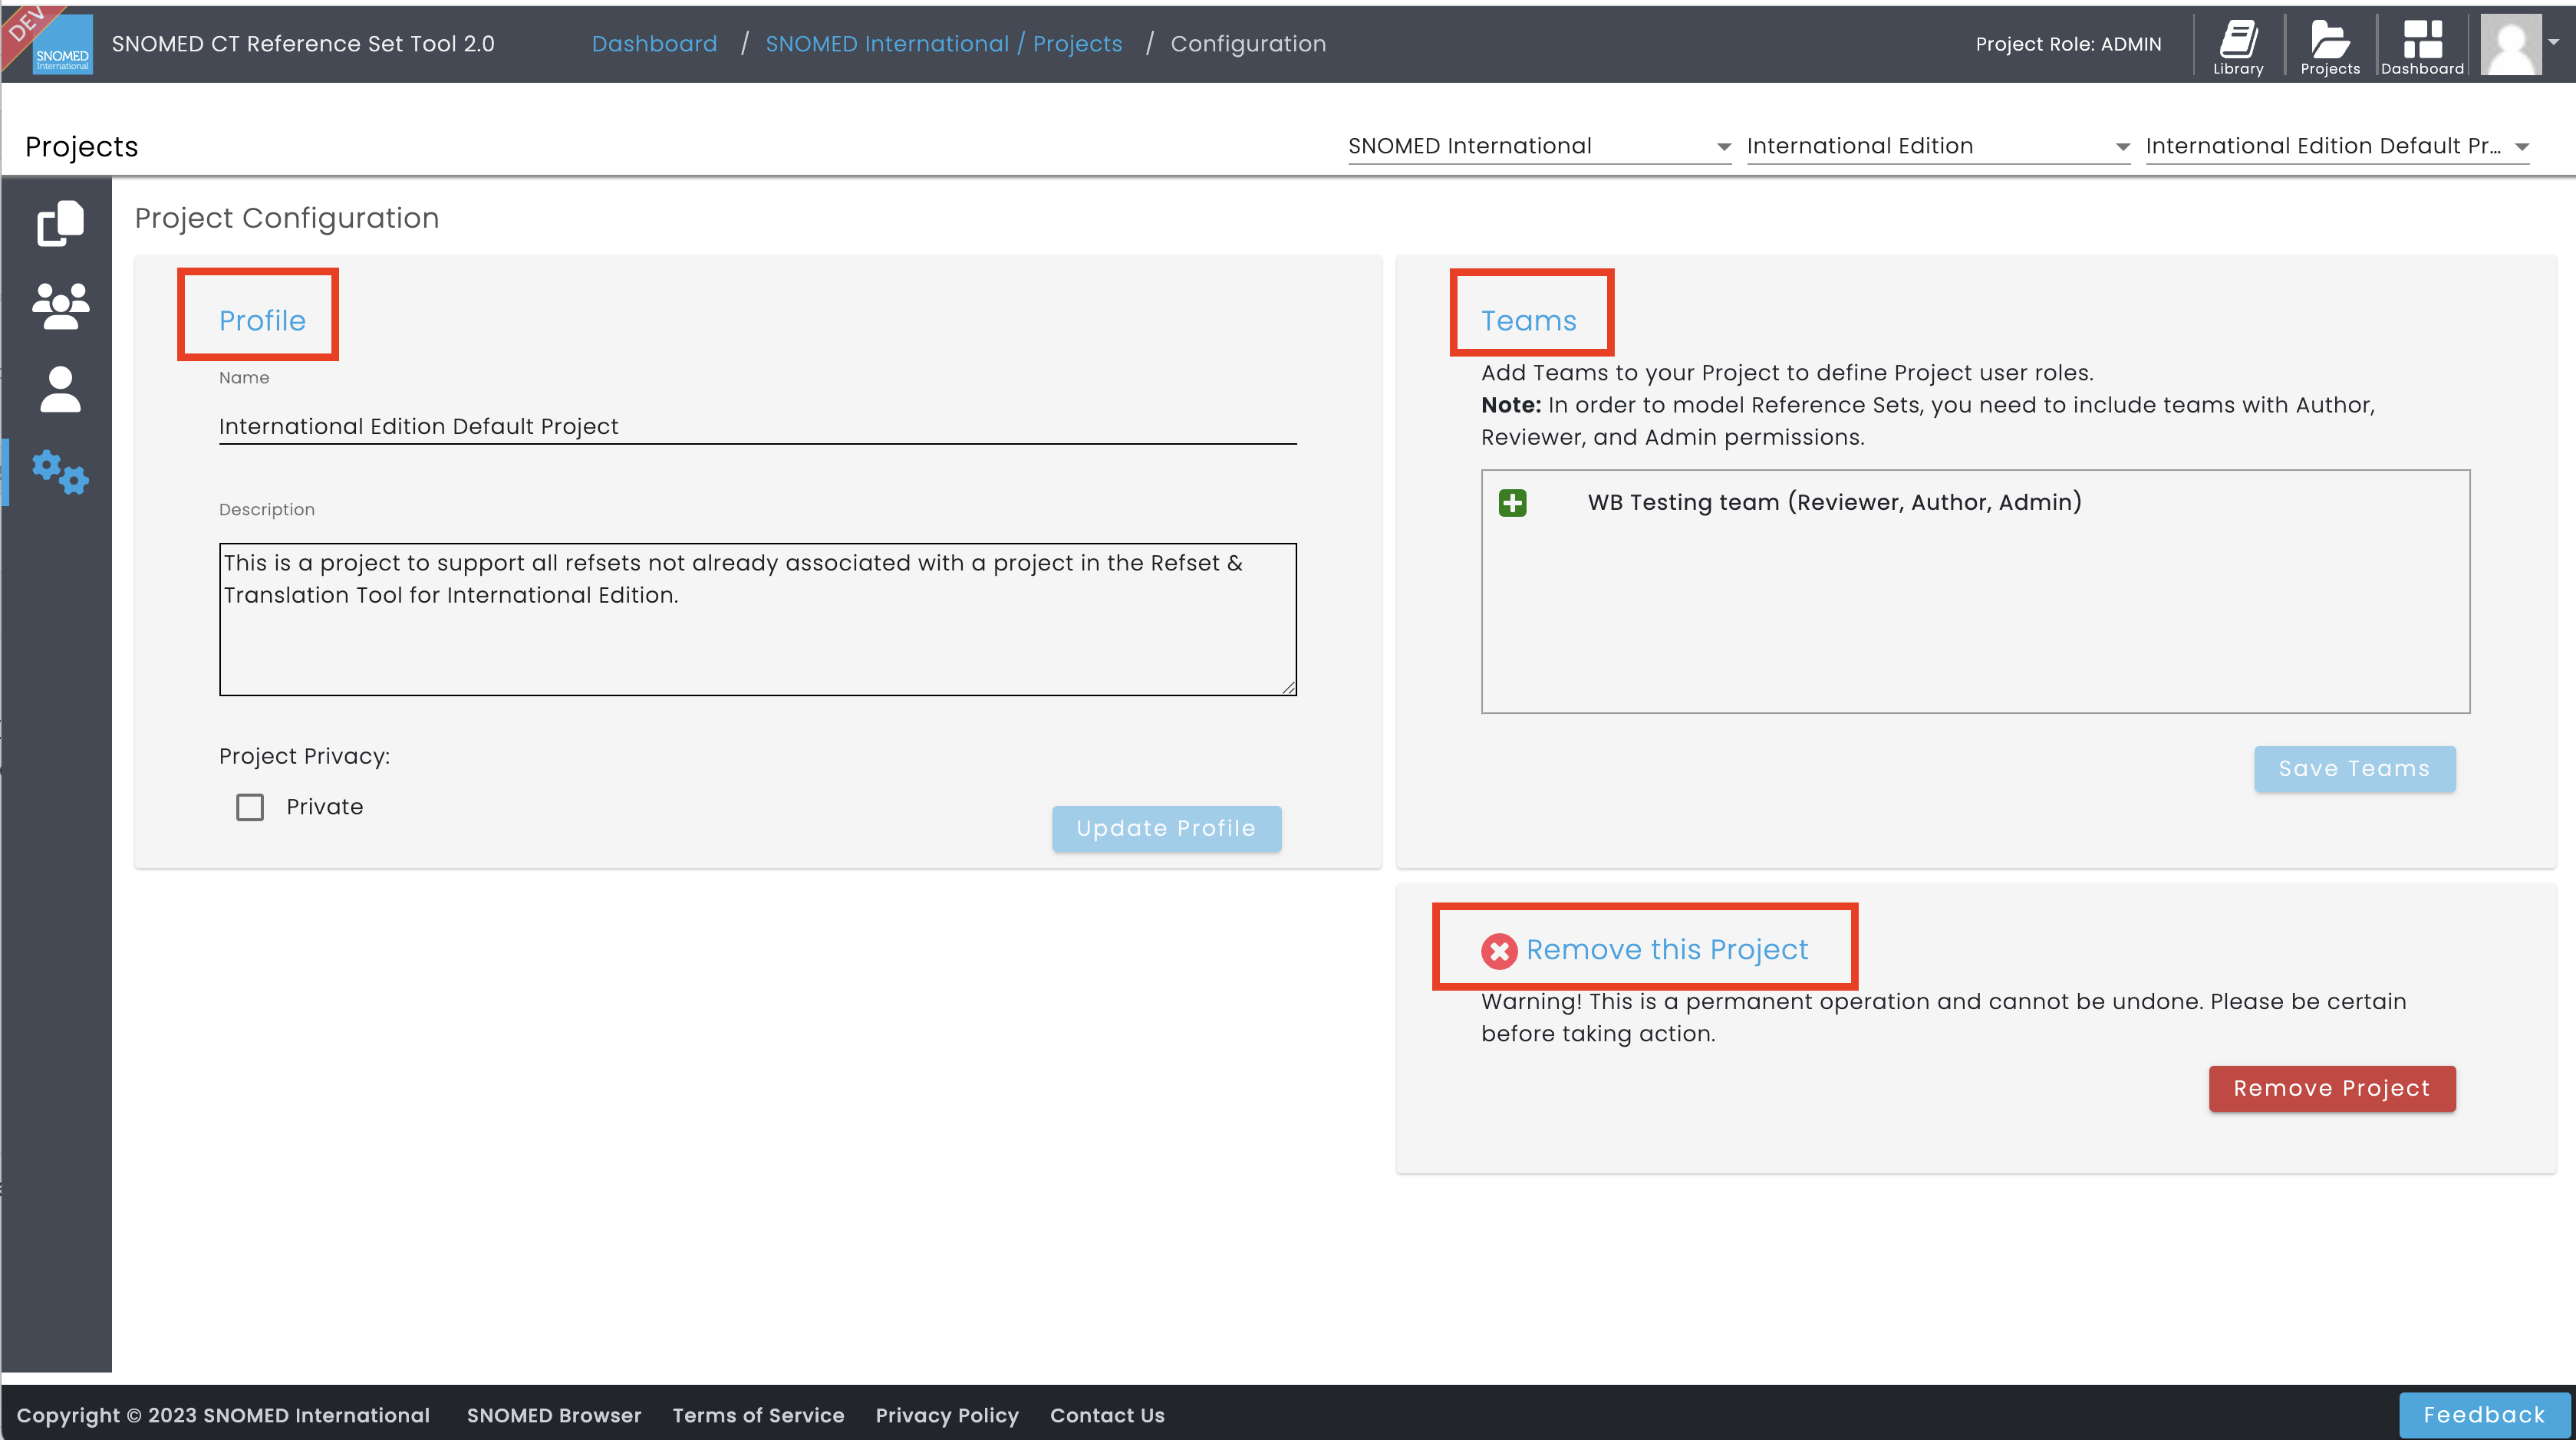Click the project Name input field
2576x1440 pixels.
pyautogui.click(x=758, y=426)
